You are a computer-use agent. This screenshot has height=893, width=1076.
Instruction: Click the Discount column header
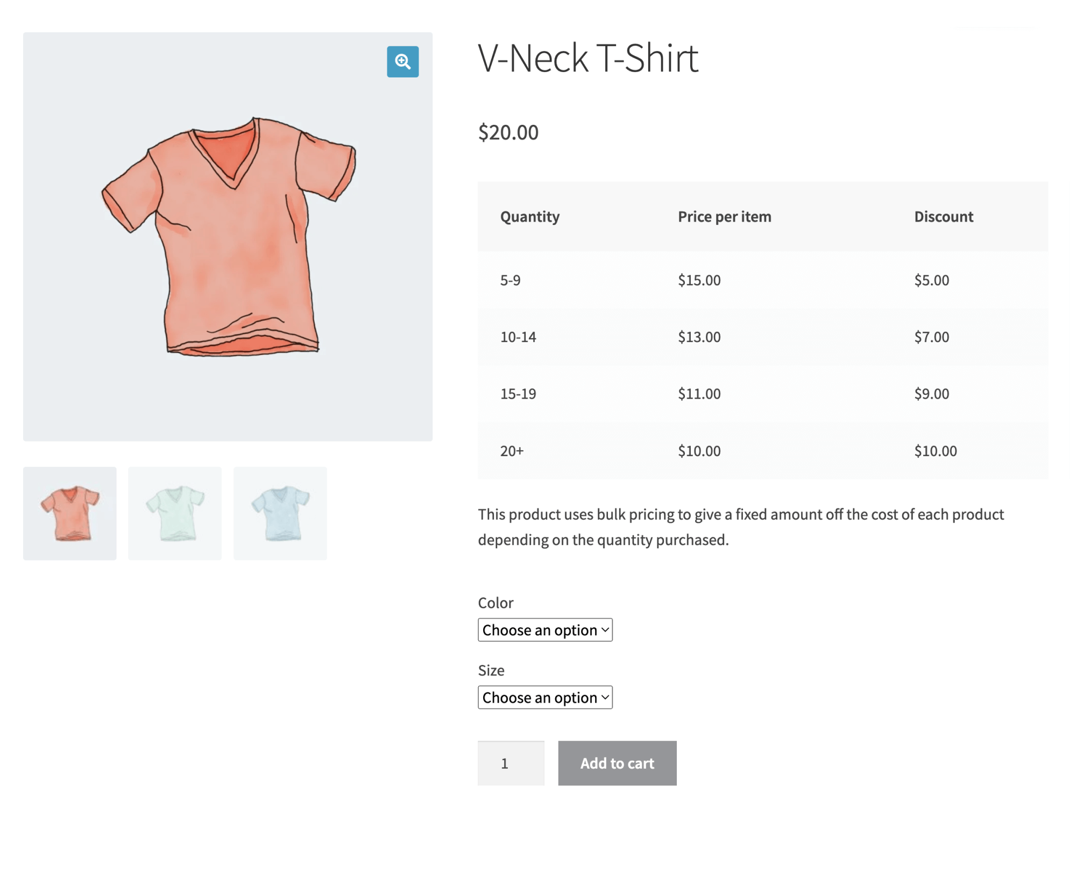click(x=943, y=216)
